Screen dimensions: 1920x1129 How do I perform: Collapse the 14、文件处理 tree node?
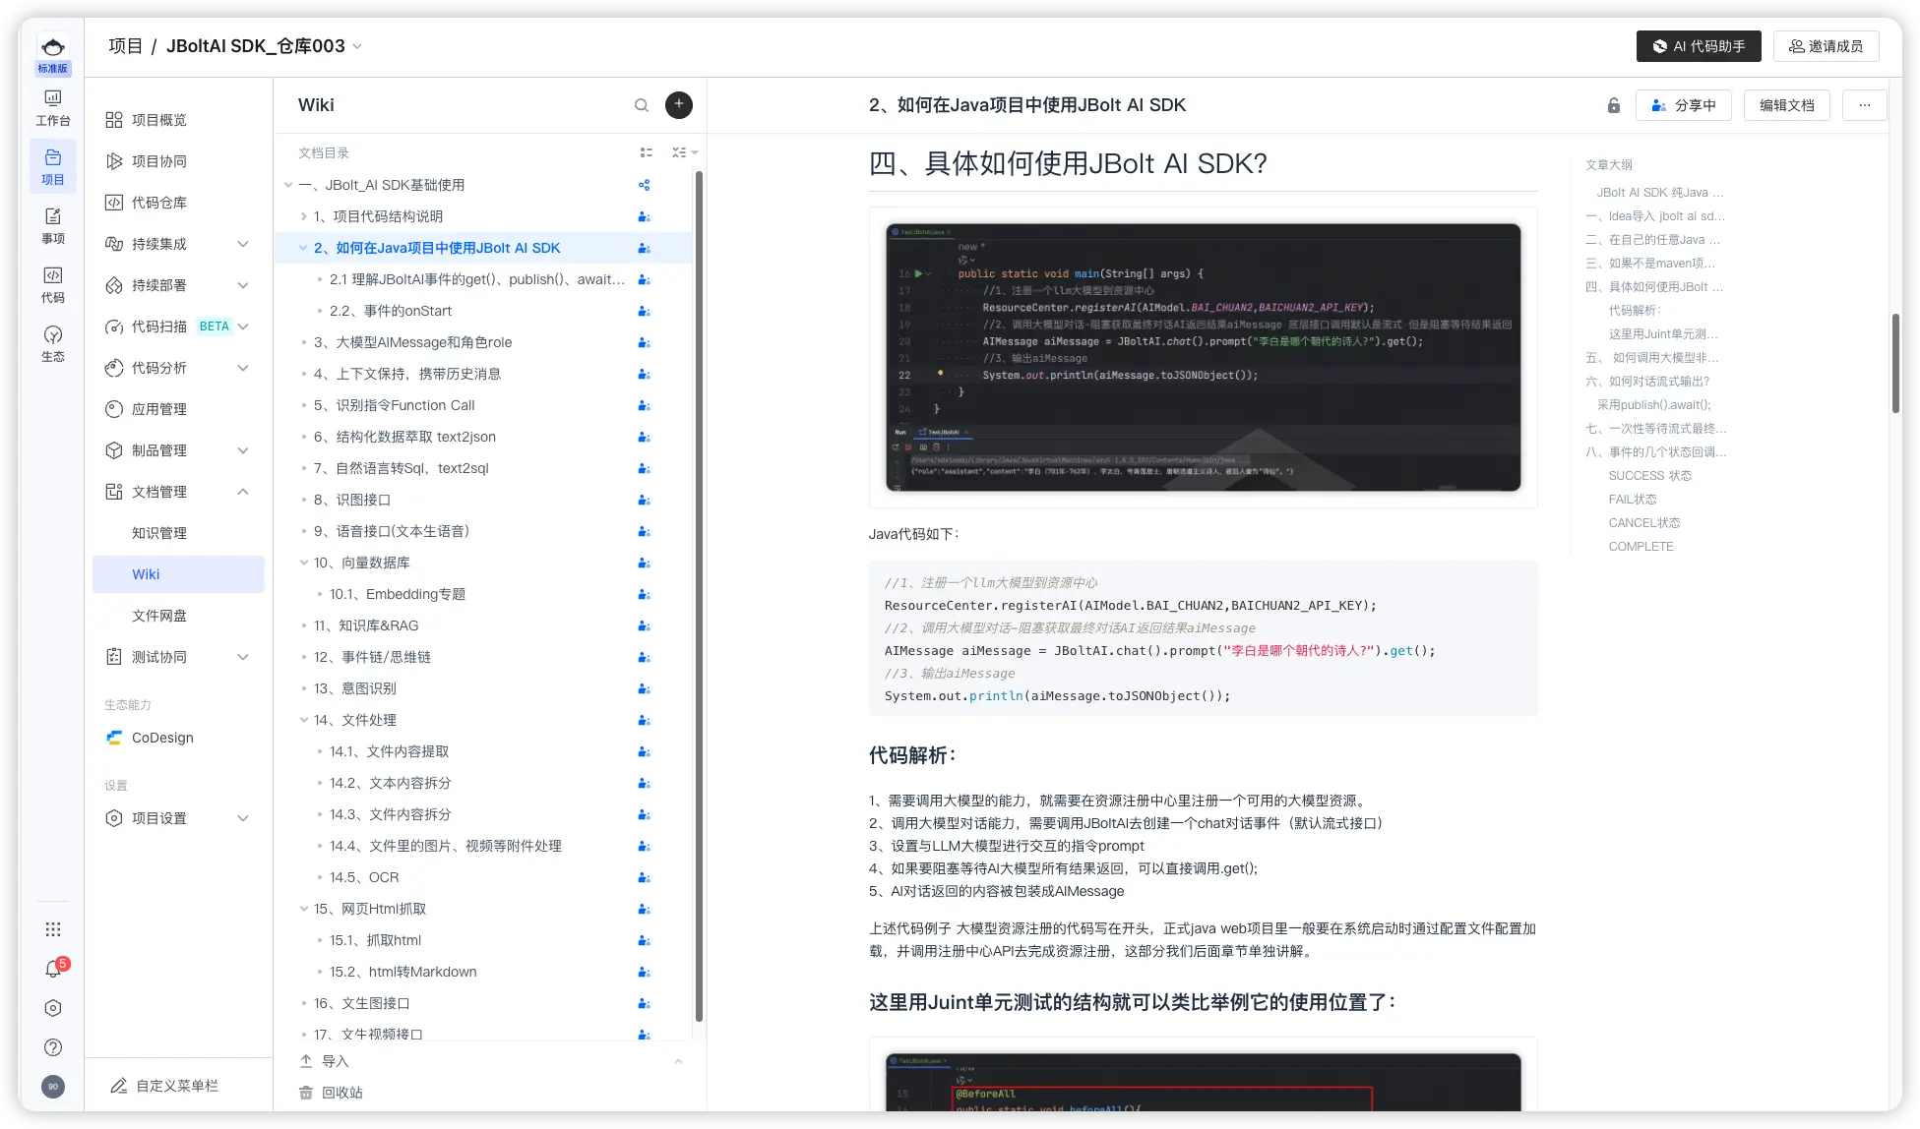[x=304, y=720]
